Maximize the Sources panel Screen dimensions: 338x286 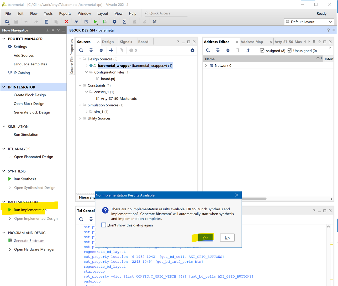[189, 42]
